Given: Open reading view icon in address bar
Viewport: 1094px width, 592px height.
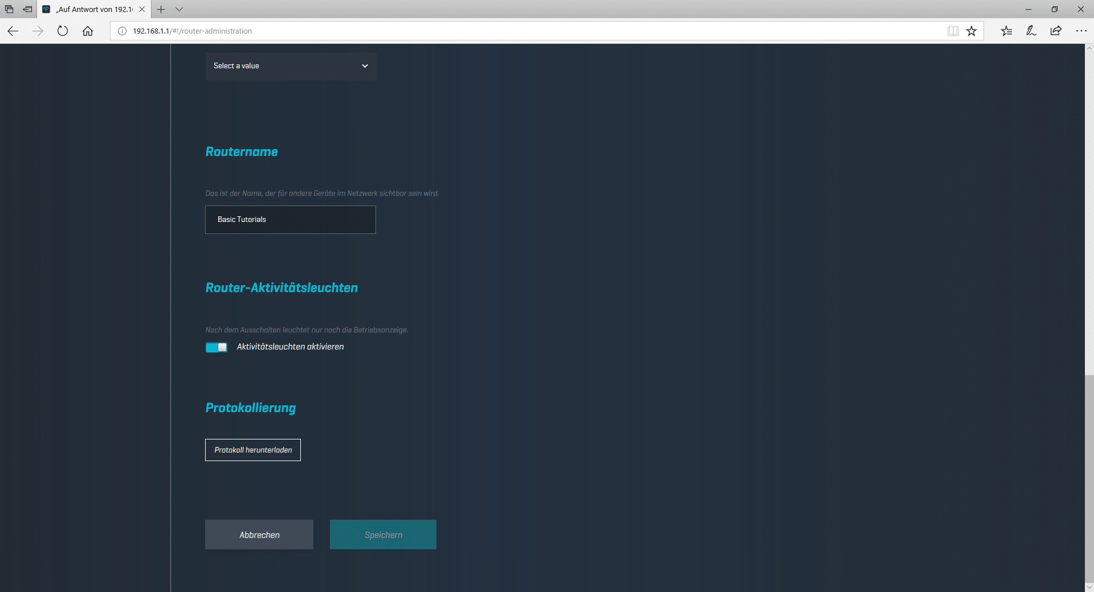Looking at the screenshot, I should pyautogui.click(x=953, y=31).
